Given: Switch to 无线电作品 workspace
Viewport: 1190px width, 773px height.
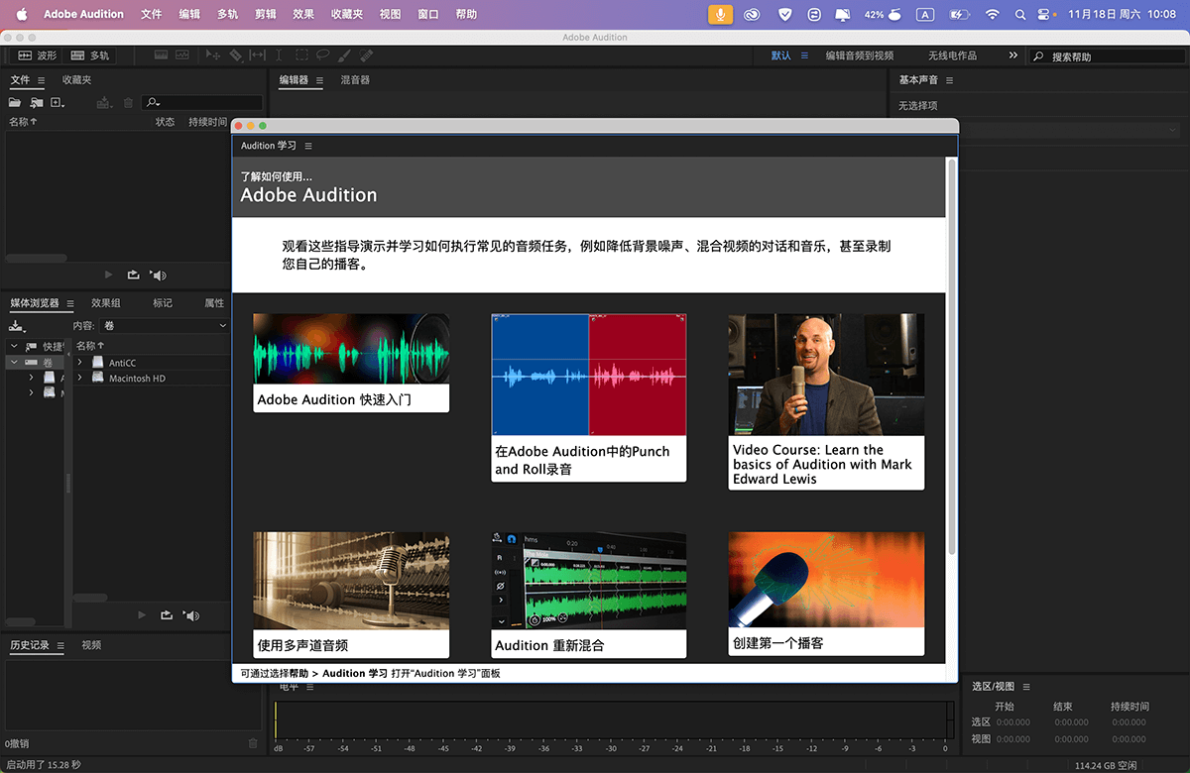Looking at the screenshot, I should pos(952,55).
